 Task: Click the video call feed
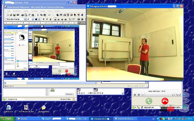tap(135, 44)
